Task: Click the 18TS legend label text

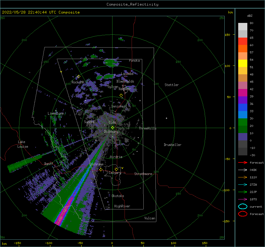Action: coord(253,199)
